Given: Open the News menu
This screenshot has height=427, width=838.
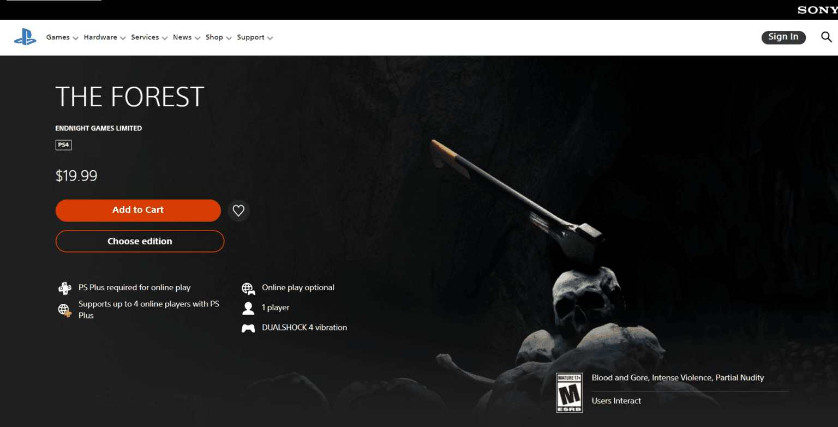Looking at the screenshot, I should pyautogui.click(x=183, y=37).
